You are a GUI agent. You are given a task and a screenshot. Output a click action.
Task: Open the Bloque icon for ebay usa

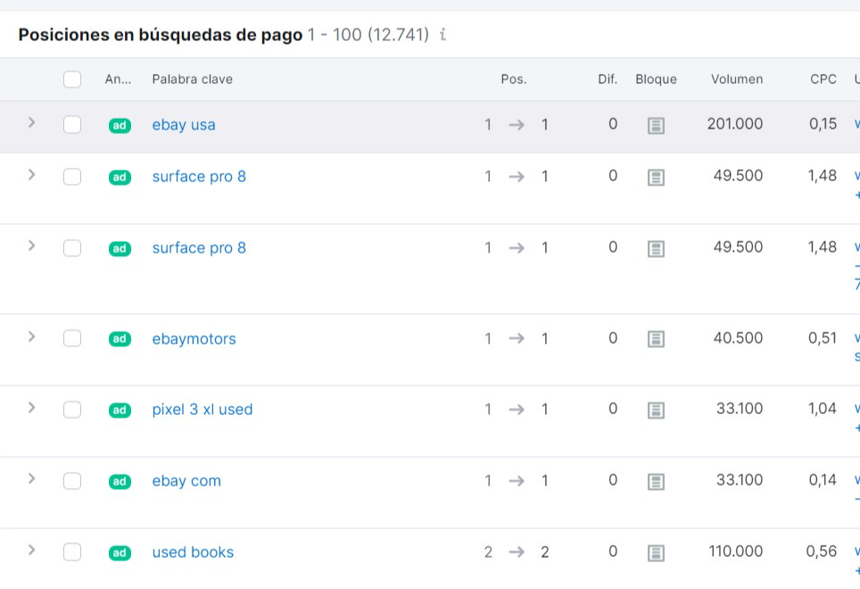coord(656,126)
